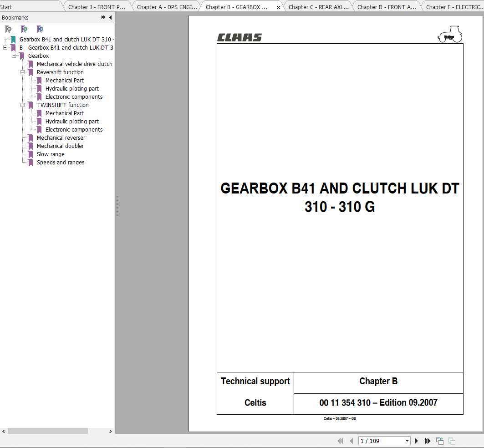Collapse the Bookmarks panel with the left arrow
This screenshot has width=484, height=448.
111,17
